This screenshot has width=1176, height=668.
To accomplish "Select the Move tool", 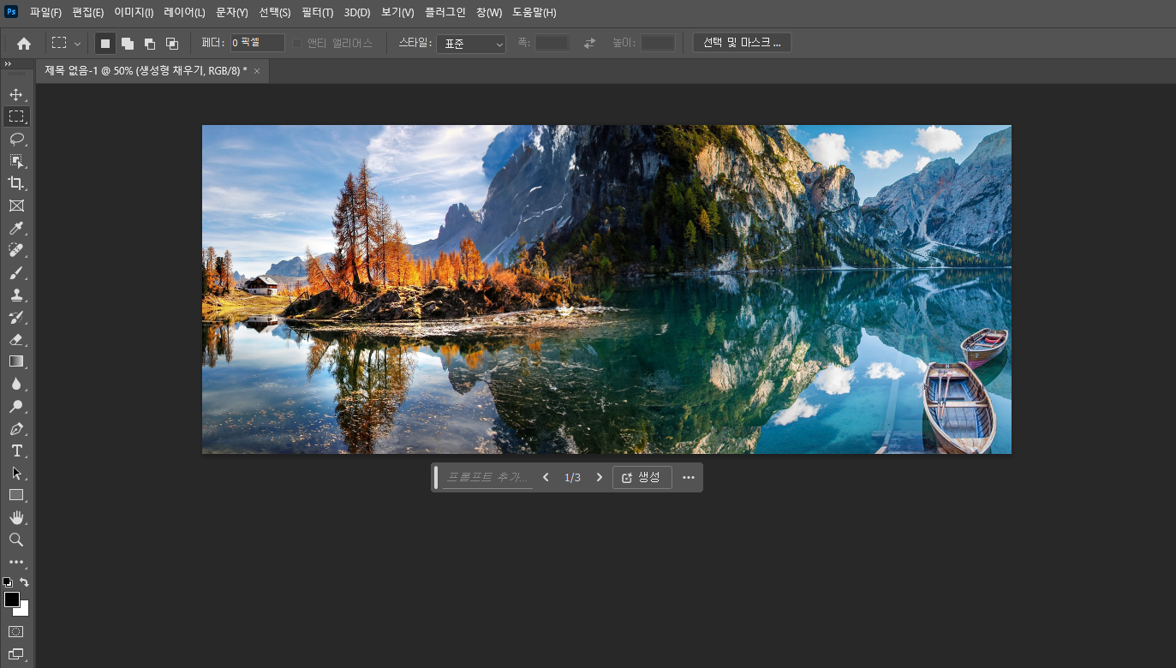I will pos(16,94).
